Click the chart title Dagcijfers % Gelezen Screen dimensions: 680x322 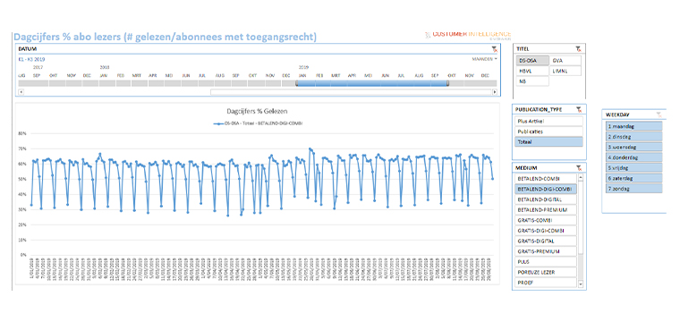(x=257, y=111)
